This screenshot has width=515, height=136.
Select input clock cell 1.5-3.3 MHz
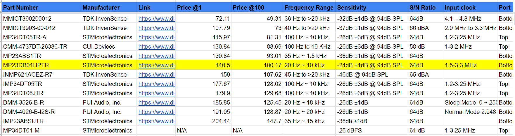tap(470, 65)
